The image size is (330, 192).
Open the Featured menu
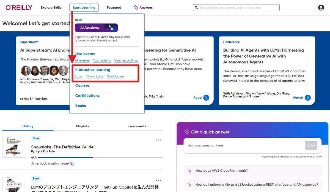114,8
